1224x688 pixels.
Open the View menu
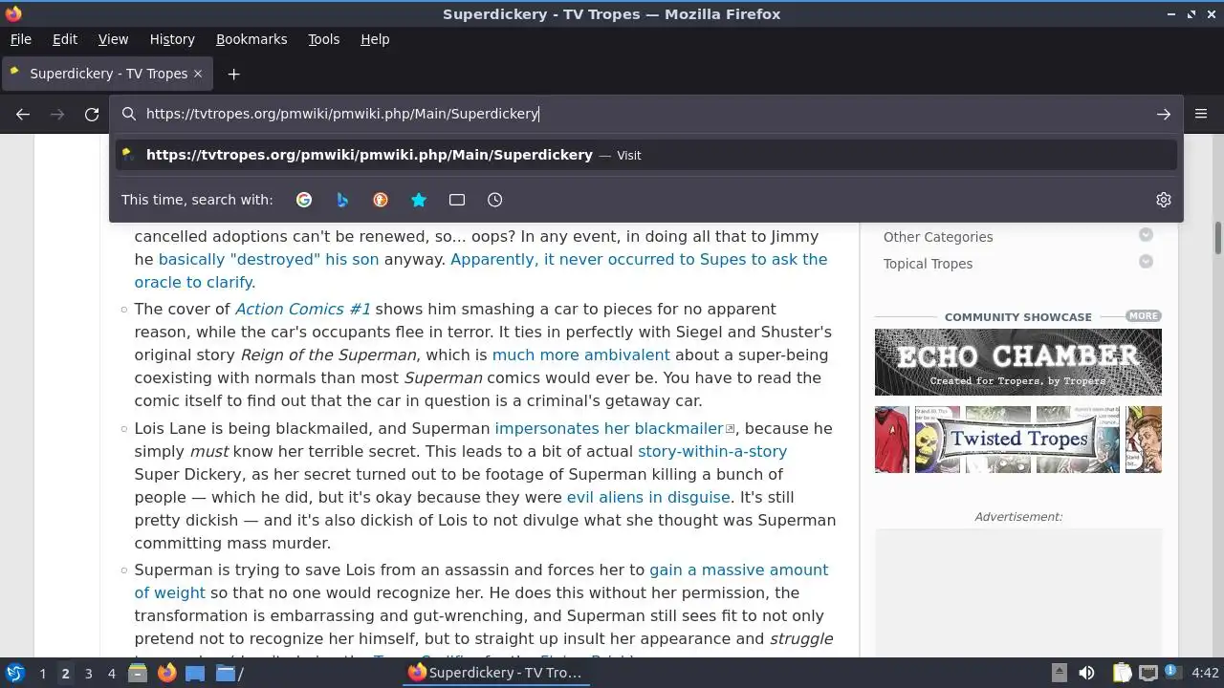[x=113, y=39]
